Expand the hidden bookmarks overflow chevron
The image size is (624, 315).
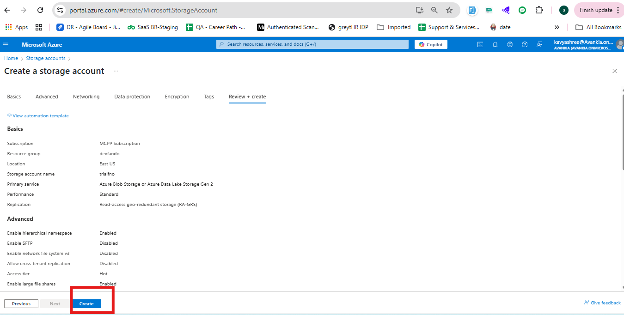[557, 27]
